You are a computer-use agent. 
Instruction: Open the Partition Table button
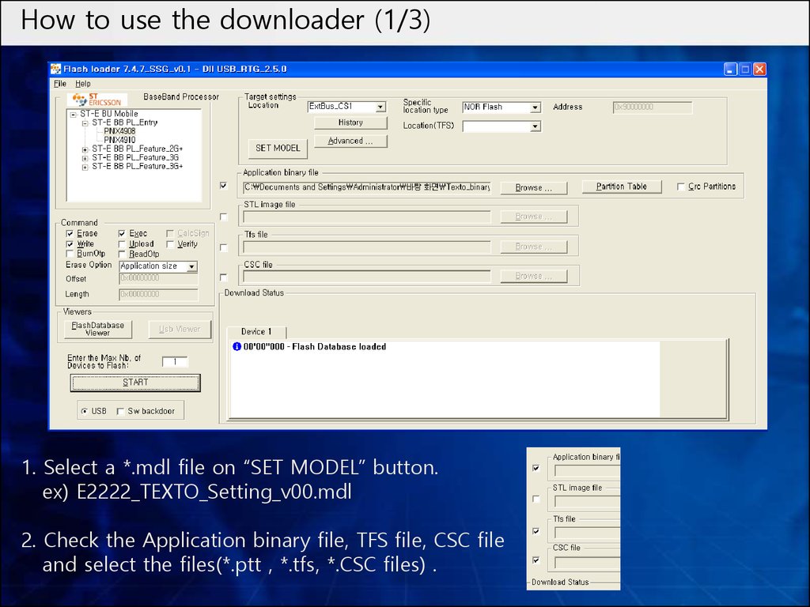[622, 187]
